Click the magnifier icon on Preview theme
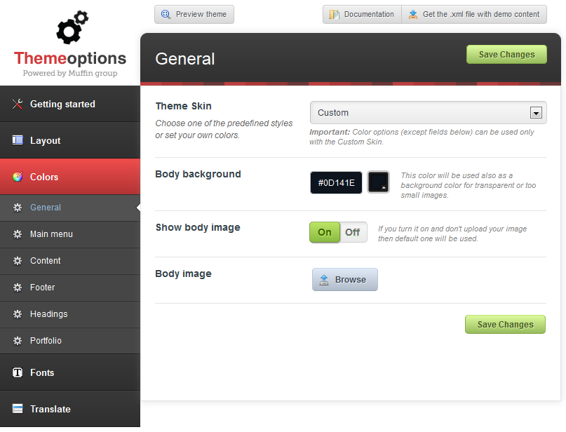 click(166, 15)
